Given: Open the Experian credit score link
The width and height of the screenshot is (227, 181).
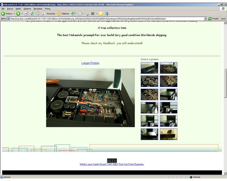Looking at the screenshot, I should (112, 164).
